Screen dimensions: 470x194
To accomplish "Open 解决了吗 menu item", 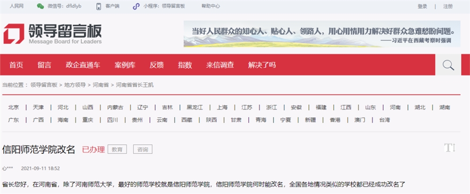I will pos(262,65).
